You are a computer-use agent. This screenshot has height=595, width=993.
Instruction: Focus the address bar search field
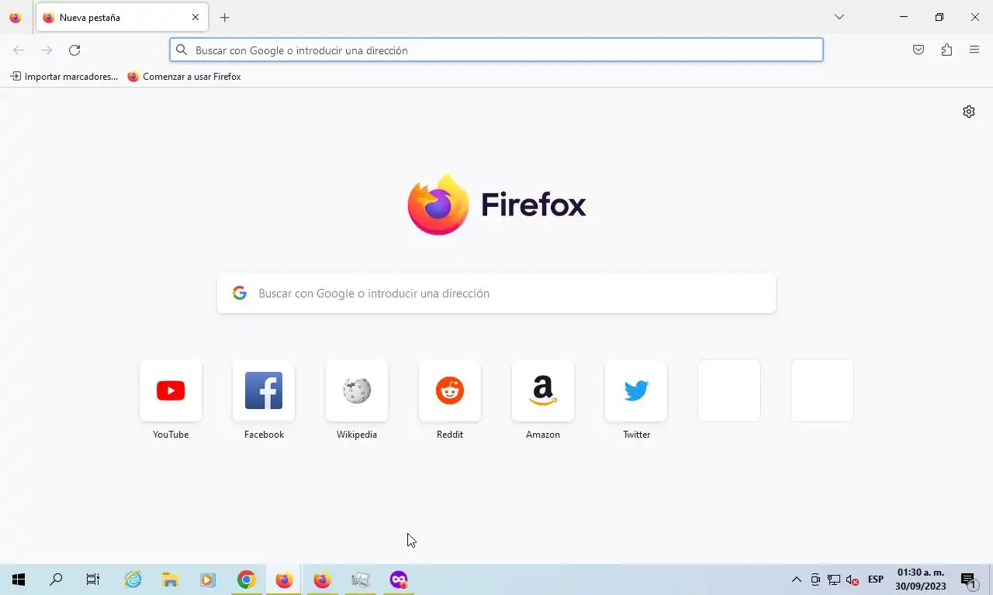pos(496,50)
